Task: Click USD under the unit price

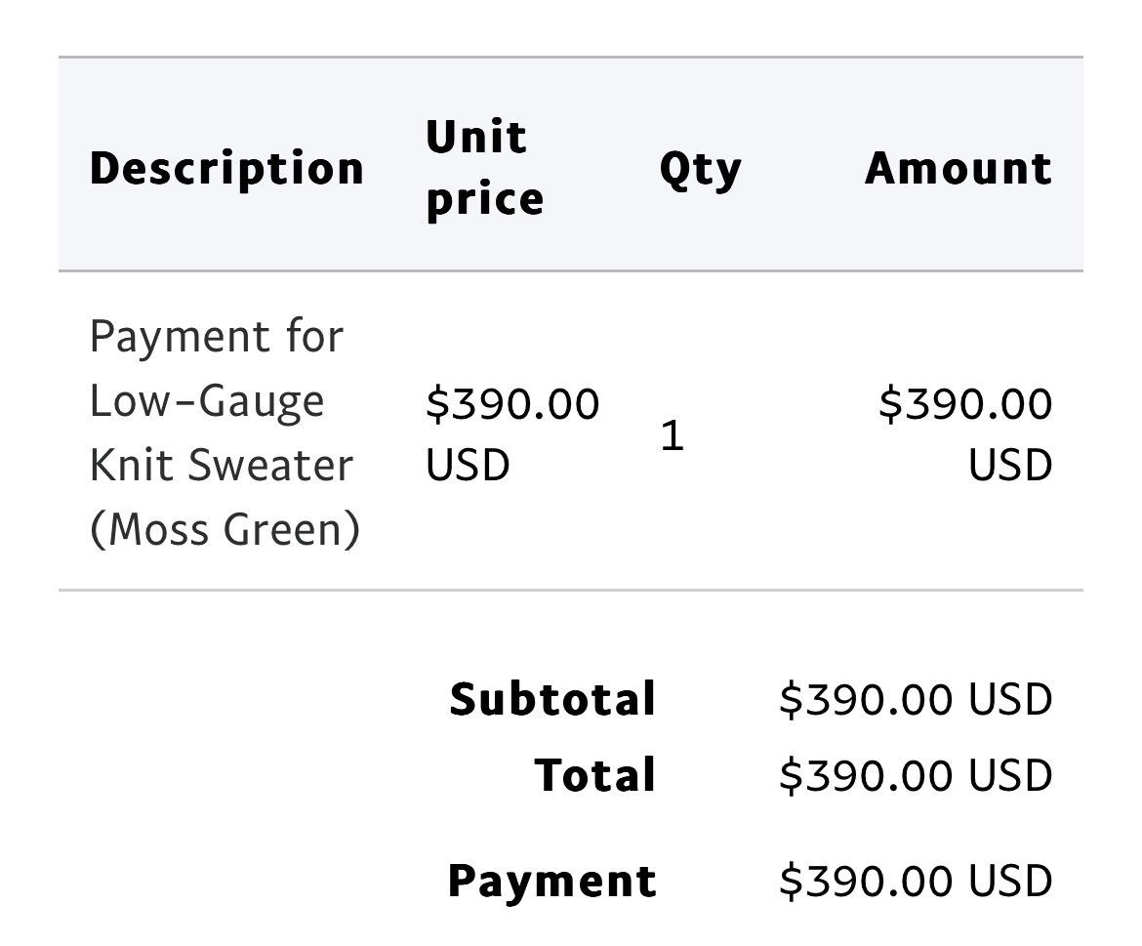Action: coord(468,465)
